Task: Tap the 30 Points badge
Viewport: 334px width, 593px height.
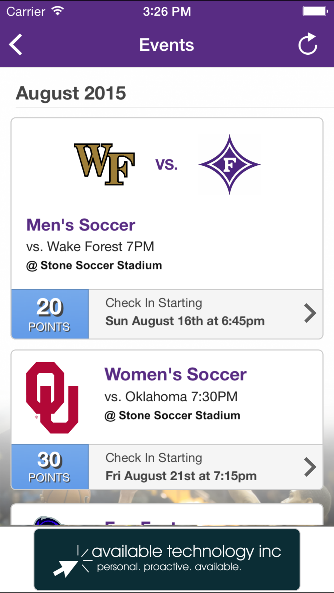Action: click(50, 467)
